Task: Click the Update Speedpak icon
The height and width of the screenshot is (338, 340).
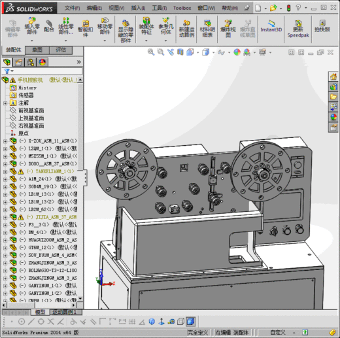Action: click(298, 29)
